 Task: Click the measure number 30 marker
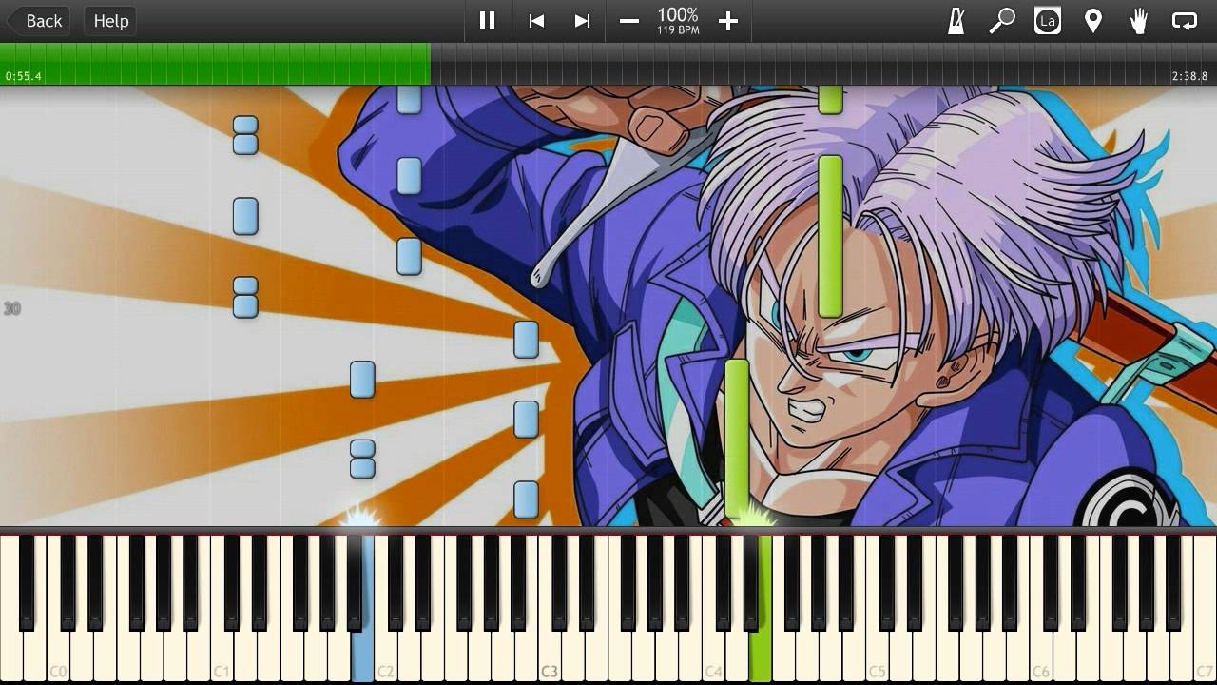click(11, 308)
